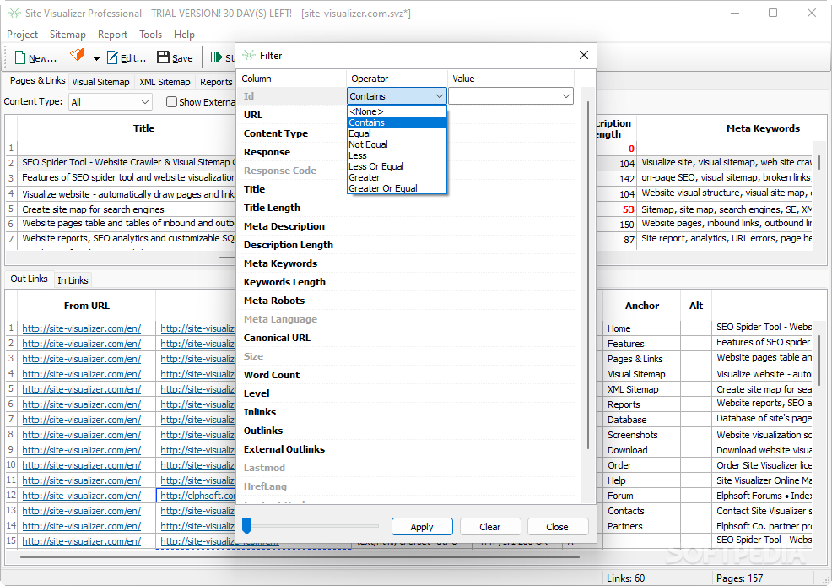The height and width of the screenshot is (586, 832).
Task: Open the Help menu
Action: [184, 35]
